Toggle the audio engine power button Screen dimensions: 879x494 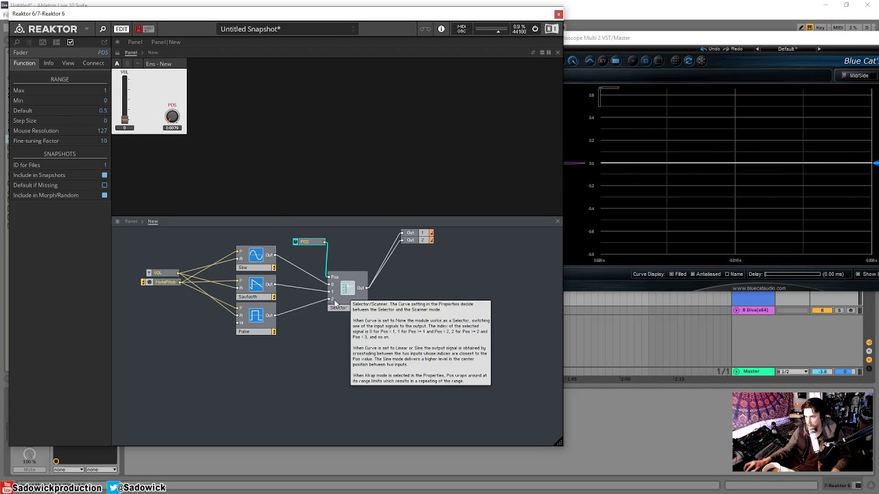tap(535, 29)
